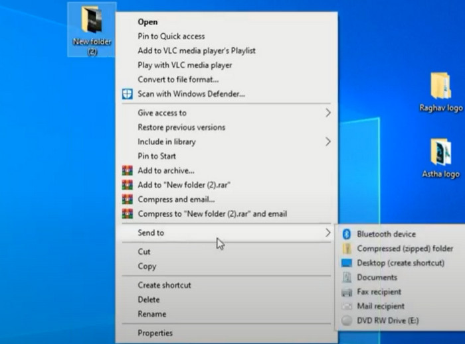Select Add to archive... entry
Screen dimensions: 465x344
[227, 170]
